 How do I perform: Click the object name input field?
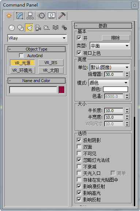[33, 90]
